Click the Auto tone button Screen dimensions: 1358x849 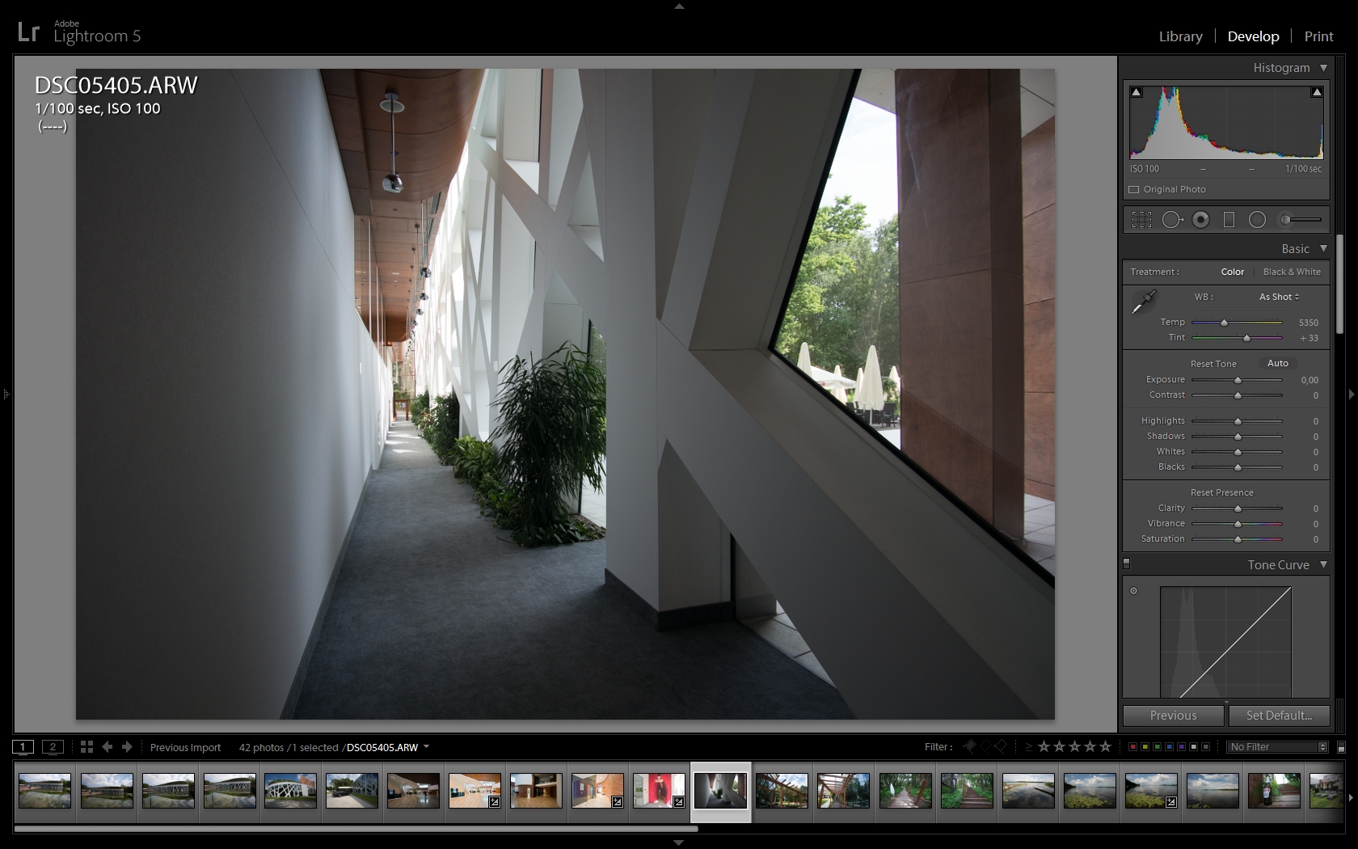pyautogui.click(x=1278, y=363)
